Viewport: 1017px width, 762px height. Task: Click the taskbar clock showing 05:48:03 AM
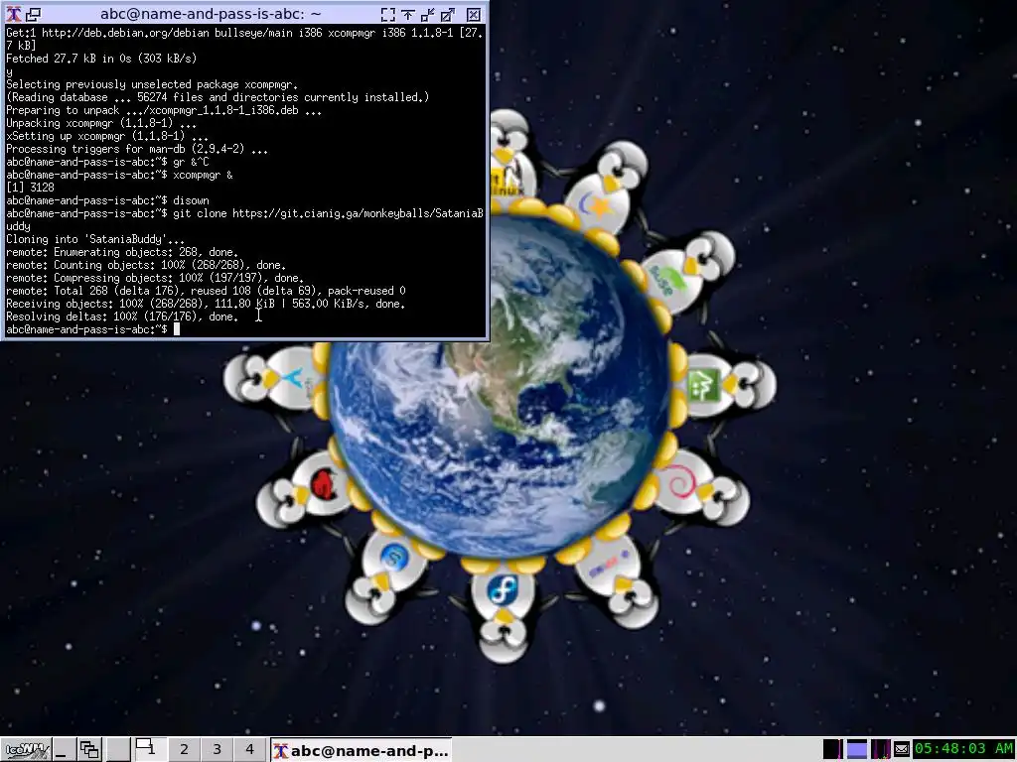[x=963, y=749]
